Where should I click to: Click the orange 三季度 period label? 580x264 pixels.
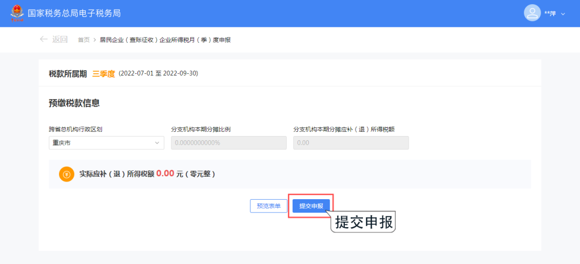[x=104, y=73]
